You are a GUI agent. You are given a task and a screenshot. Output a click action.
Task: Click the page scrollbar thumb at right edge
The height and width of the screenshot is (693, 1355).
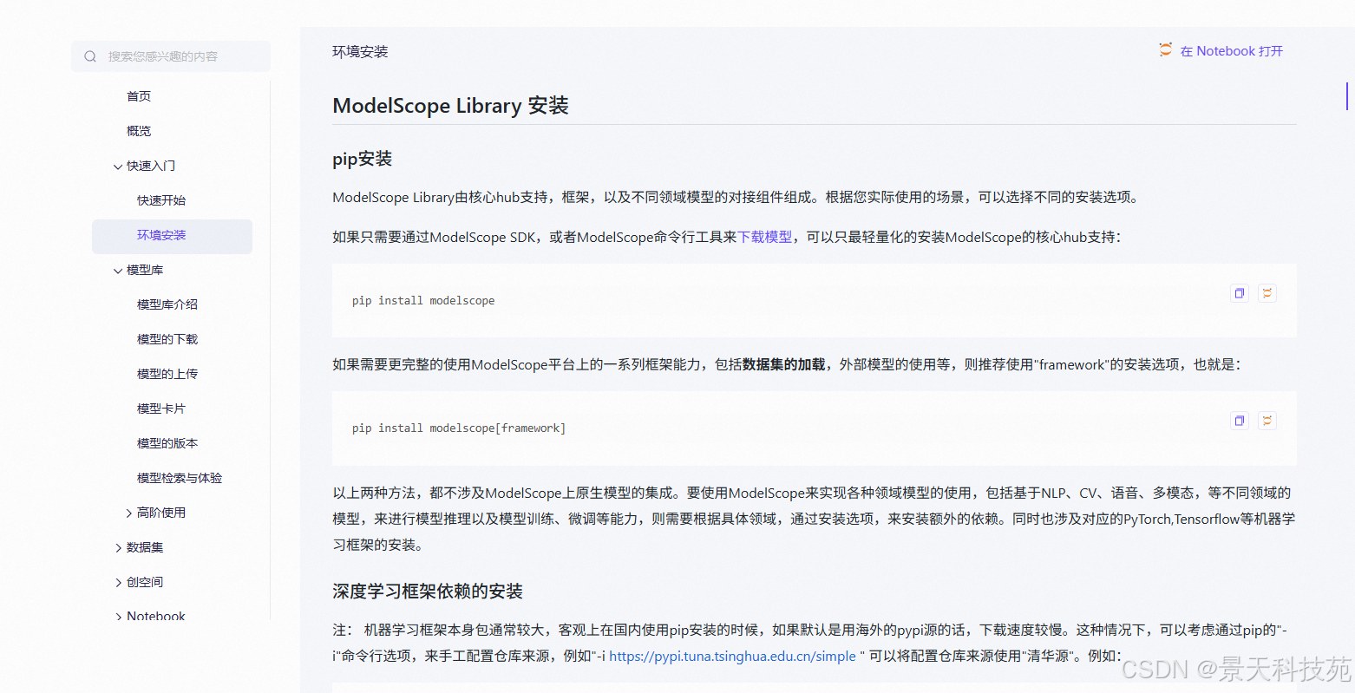(x=1346, y=96)
